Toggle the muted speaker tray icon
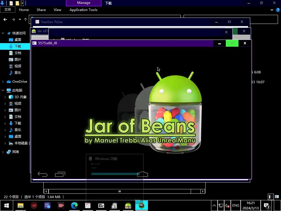Image resolution: width=281 pixels, height=211 pixels. coord(227,206)
